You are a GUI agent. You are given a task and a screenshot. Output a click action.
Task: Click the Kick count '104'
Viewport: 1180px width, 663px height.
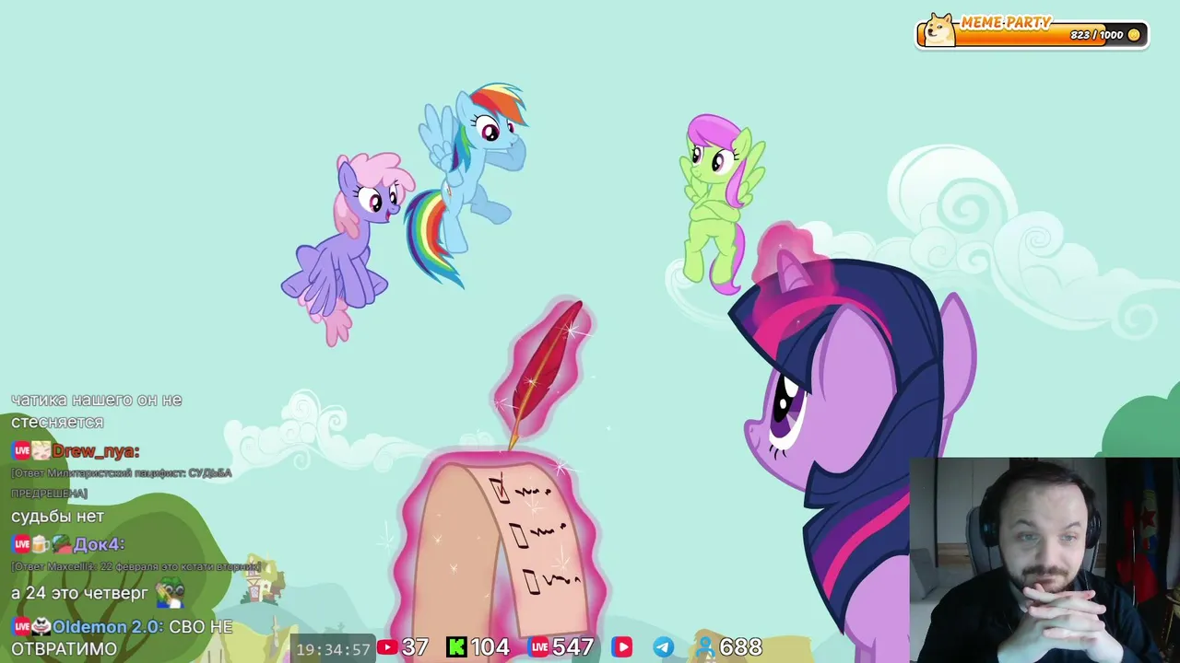pyautogui.click(x=490, y=647)
